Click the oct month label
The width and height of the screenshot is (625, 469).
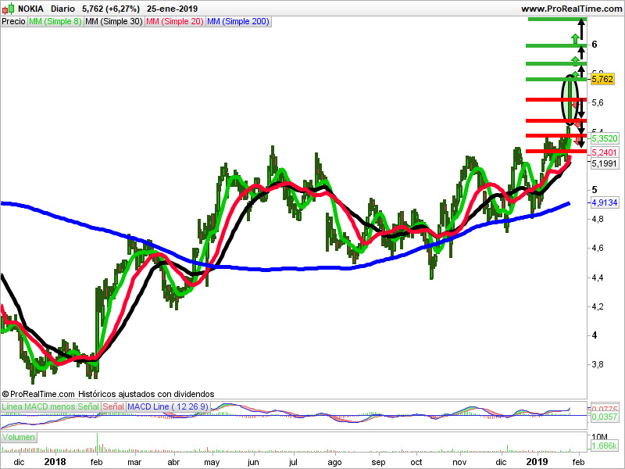coord(416,462)
